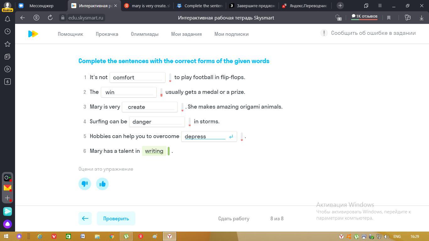
Task: Click the input field containing 'danger'
Action: (x=157, y=122)
